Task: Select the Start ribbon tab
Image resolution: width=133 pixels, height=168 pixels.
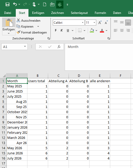Action: pyautogui.click(x=22, y=13)
